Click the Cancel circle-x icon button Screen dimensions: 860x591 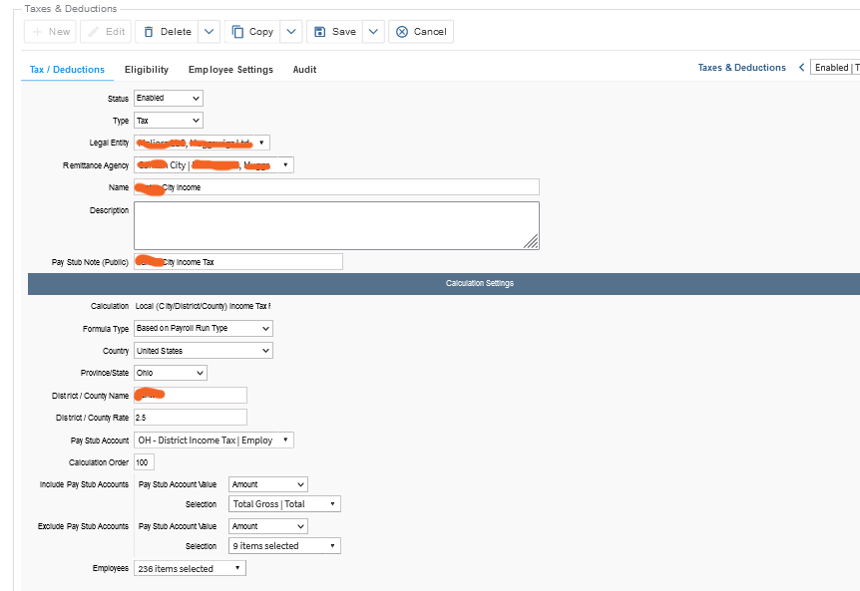(421, 32)
